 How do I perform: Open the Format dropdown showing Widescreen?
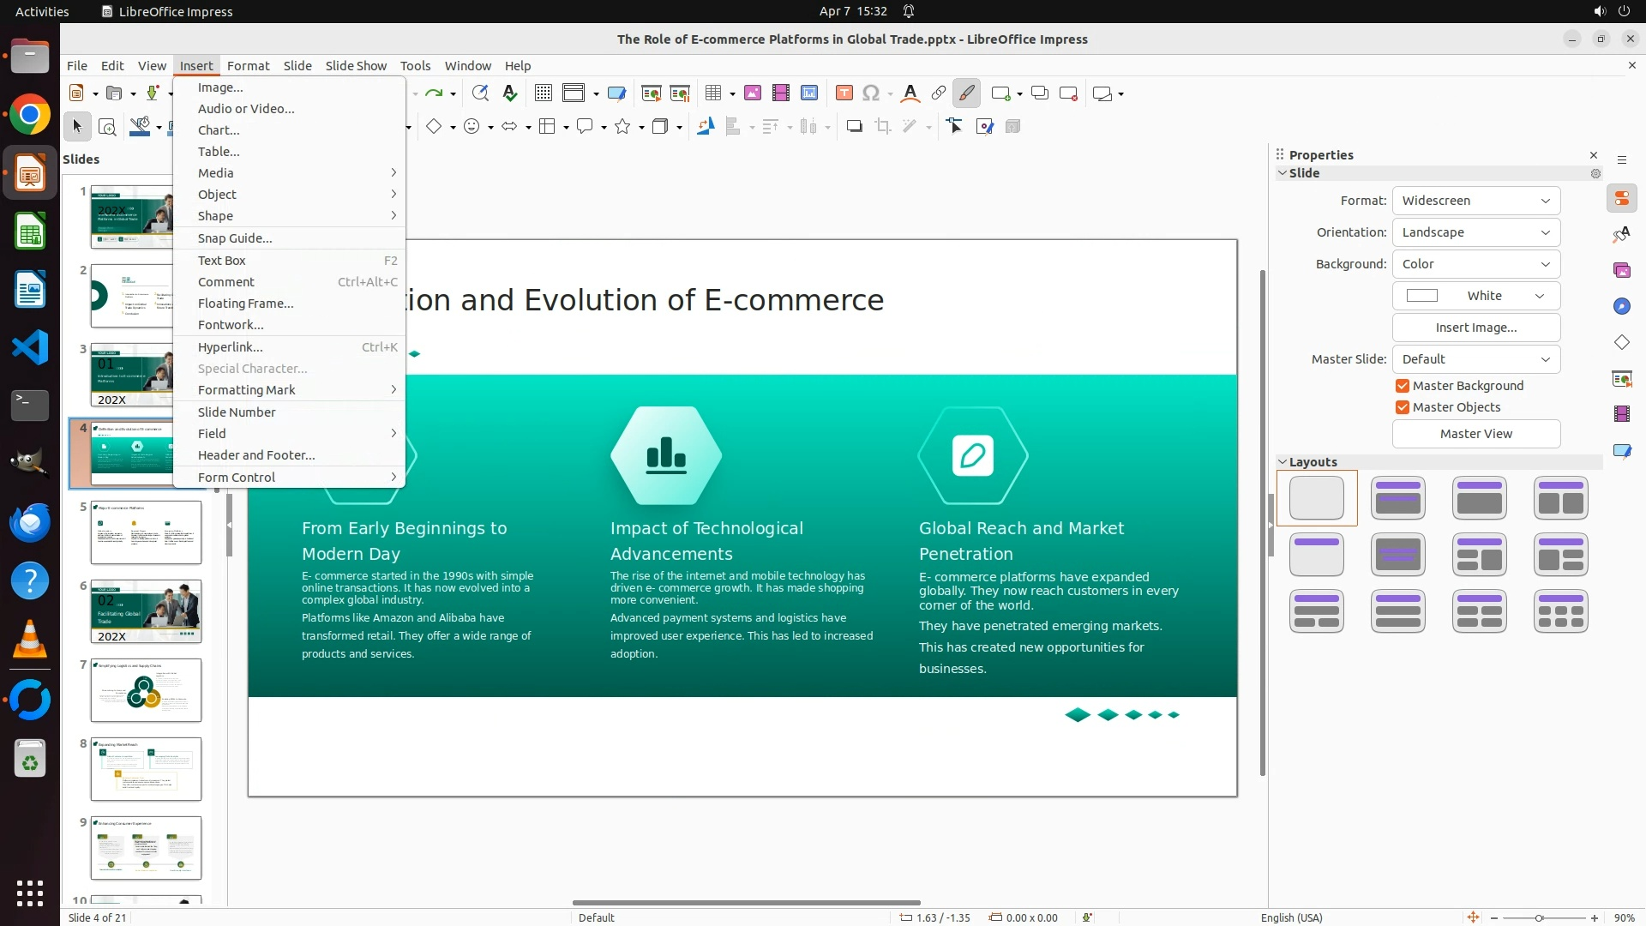[x=1475, y=201]
